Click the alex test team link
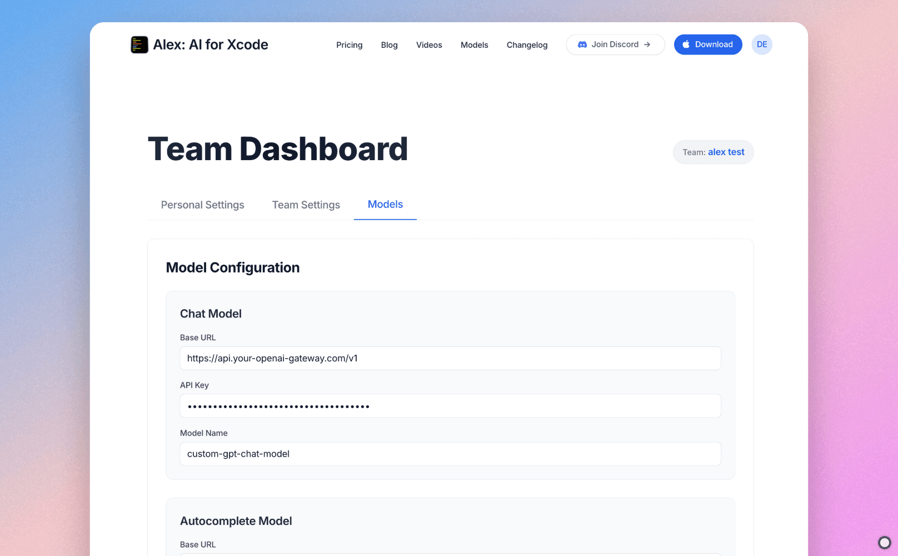The width and height of the screenshot is (898, 556). tap(726, 152)
